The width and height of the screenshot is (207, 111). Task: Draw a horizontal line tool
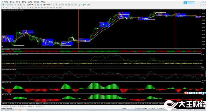[x=13, y=7]
